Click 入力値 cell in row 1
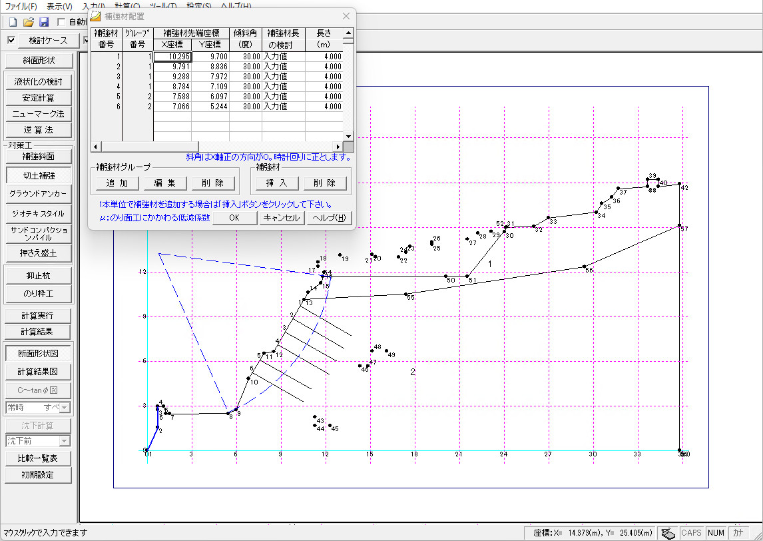The height and width of the screenshot is (541, 763). [284, 57]
